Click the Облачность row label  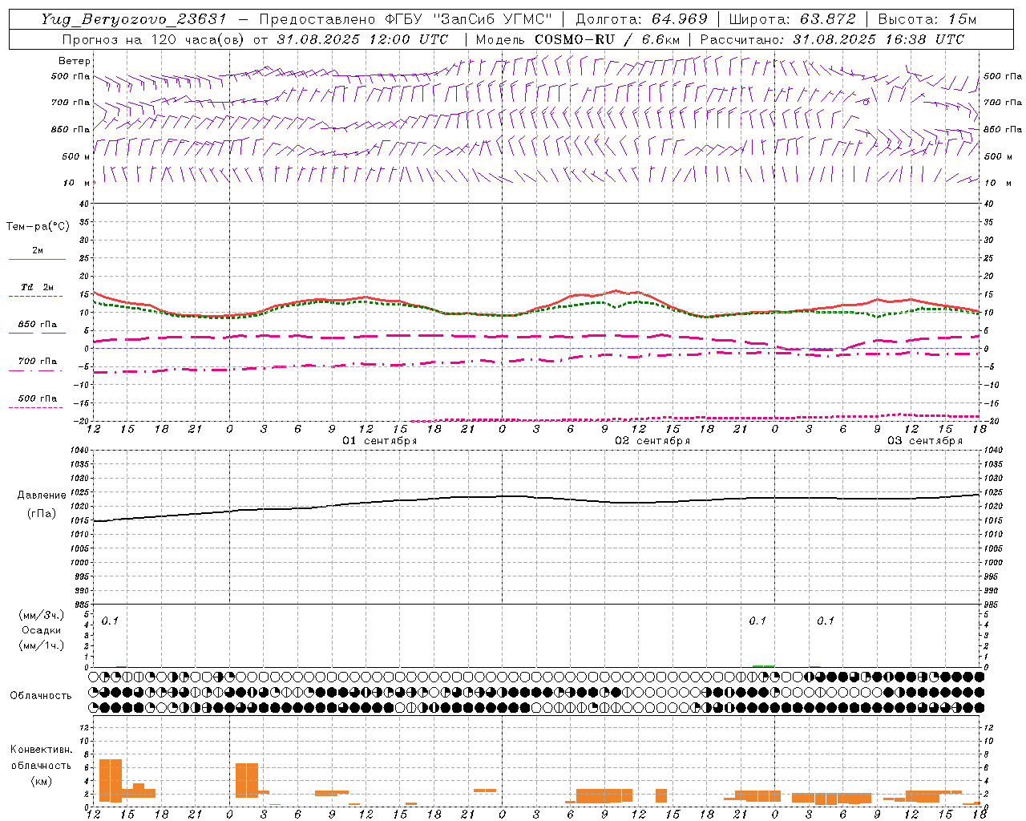[41, 696]
